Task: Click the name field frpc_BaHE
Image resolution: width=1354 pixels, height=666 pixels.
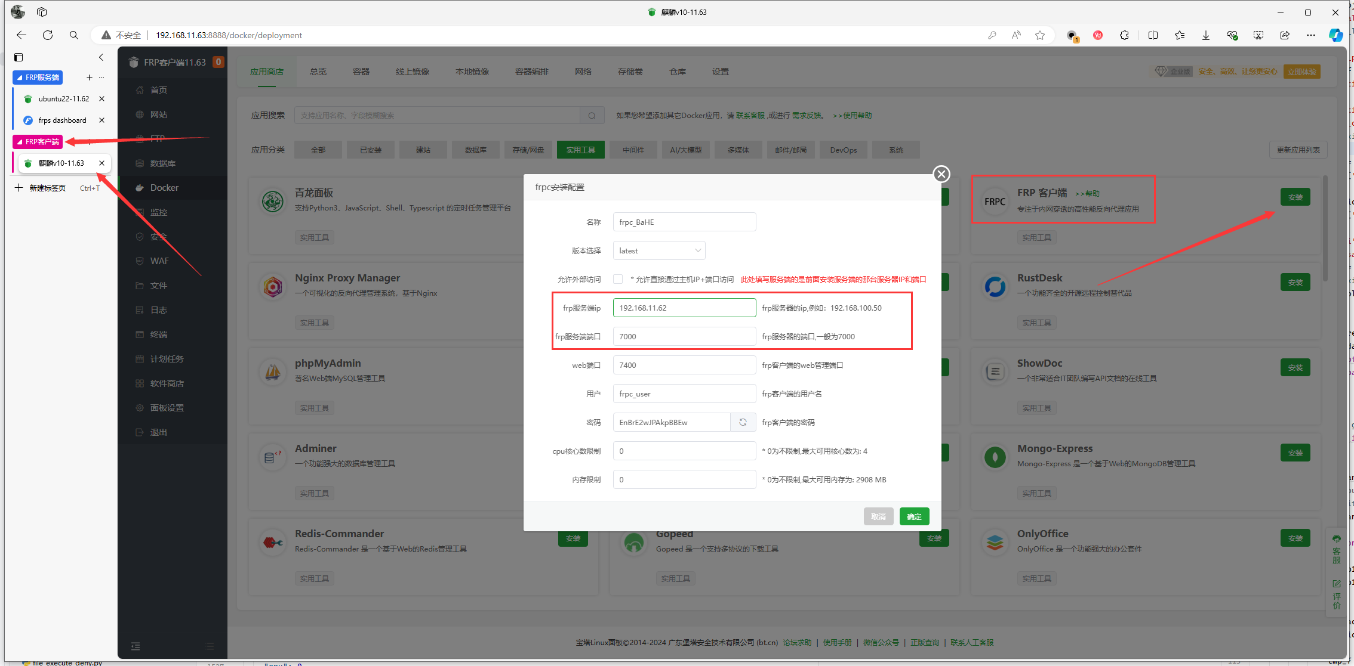Action: [x=684, y=222]
